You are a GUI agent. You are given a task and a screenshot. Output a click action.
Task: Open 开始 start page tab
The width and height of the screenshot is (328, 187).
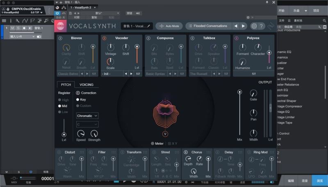[x=282, y=11]
